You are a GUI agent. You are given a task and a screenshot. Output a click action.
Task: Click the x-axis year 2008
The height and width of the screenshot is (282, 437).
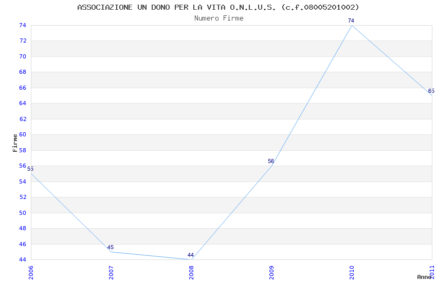(x=191, y=273)
